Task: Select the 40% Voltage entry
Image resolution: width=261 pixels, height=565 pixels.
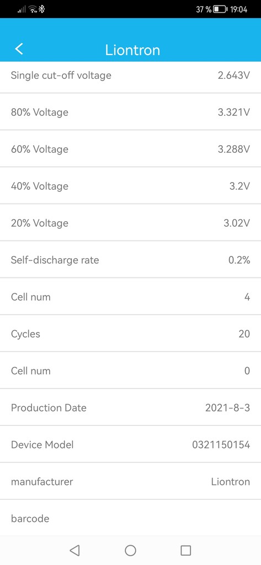Action: coord(130,186)
